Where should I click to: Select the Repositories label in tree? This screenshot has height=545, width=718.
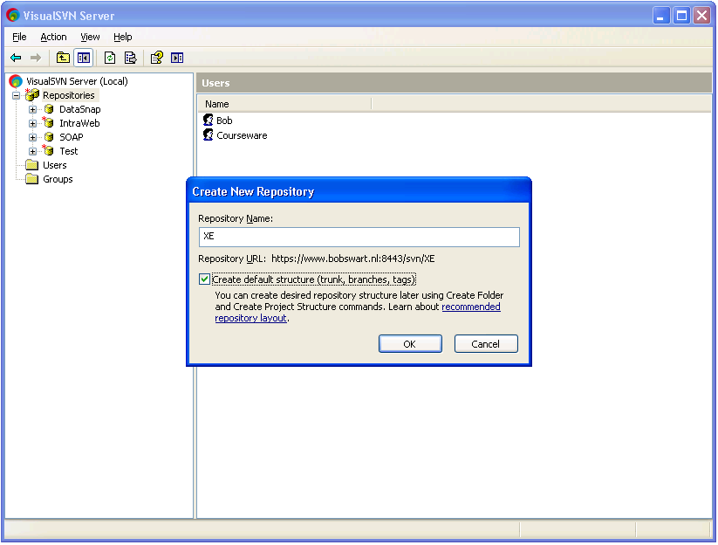(69, 95)
